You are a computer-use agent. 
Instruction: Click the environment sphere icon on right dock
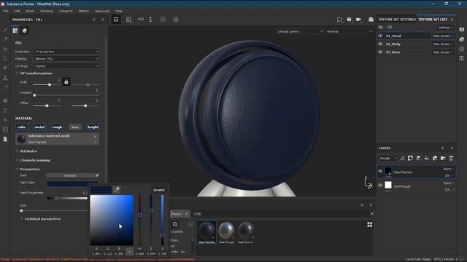click(x=462, y=39)
